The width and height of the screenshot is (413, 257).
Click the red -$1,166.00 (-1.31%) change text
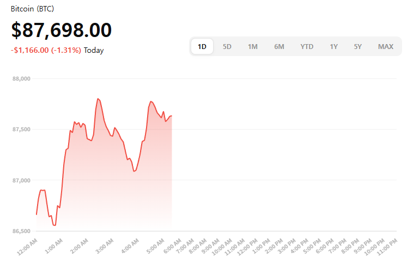pyautogui.click(x=46, y=50)
